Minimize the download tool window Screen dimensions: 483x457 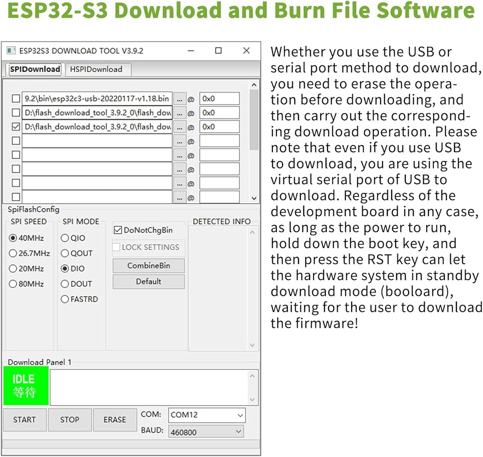pyautogui.click(x=191, y=51)
